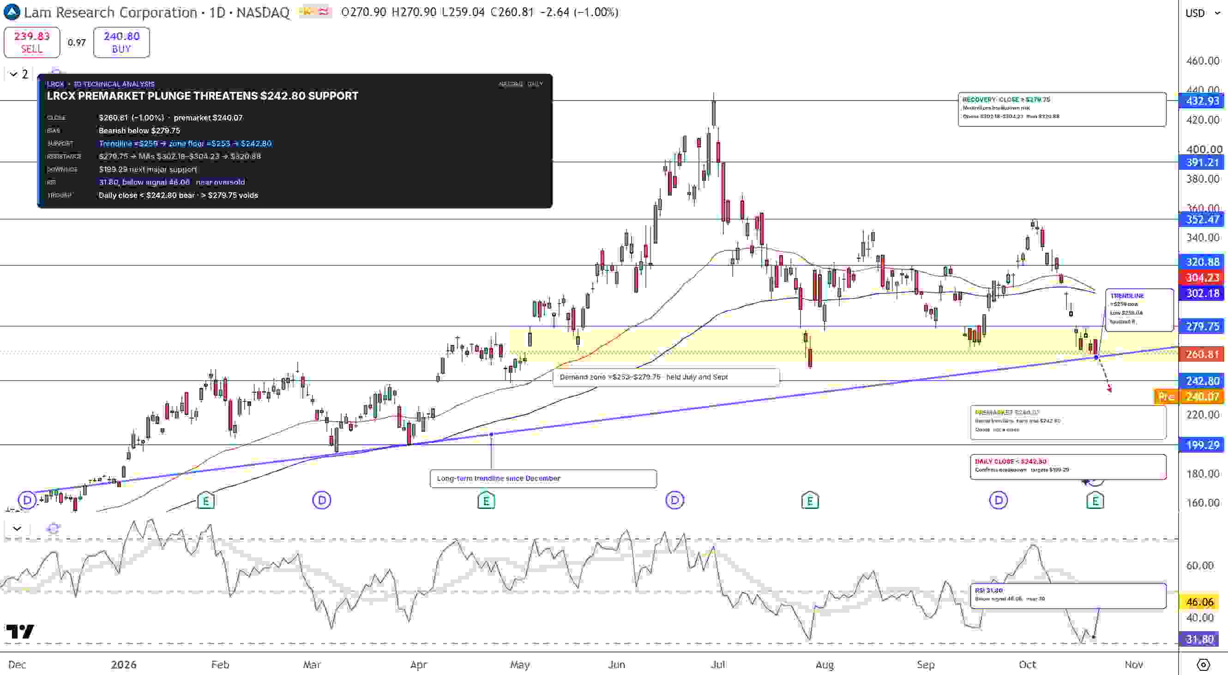Image resolution: width=1228 pixels, height=675 pixels.
Task: Click the earnings E marker in late April
Action: pos(486,500)
